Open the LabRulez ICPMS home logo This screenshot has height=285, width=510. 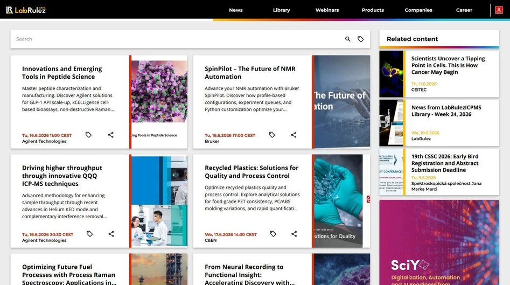26,10
